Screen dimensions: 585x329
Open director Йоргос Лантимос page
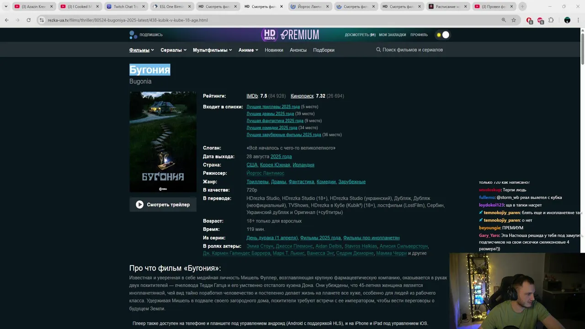(265, 173)
